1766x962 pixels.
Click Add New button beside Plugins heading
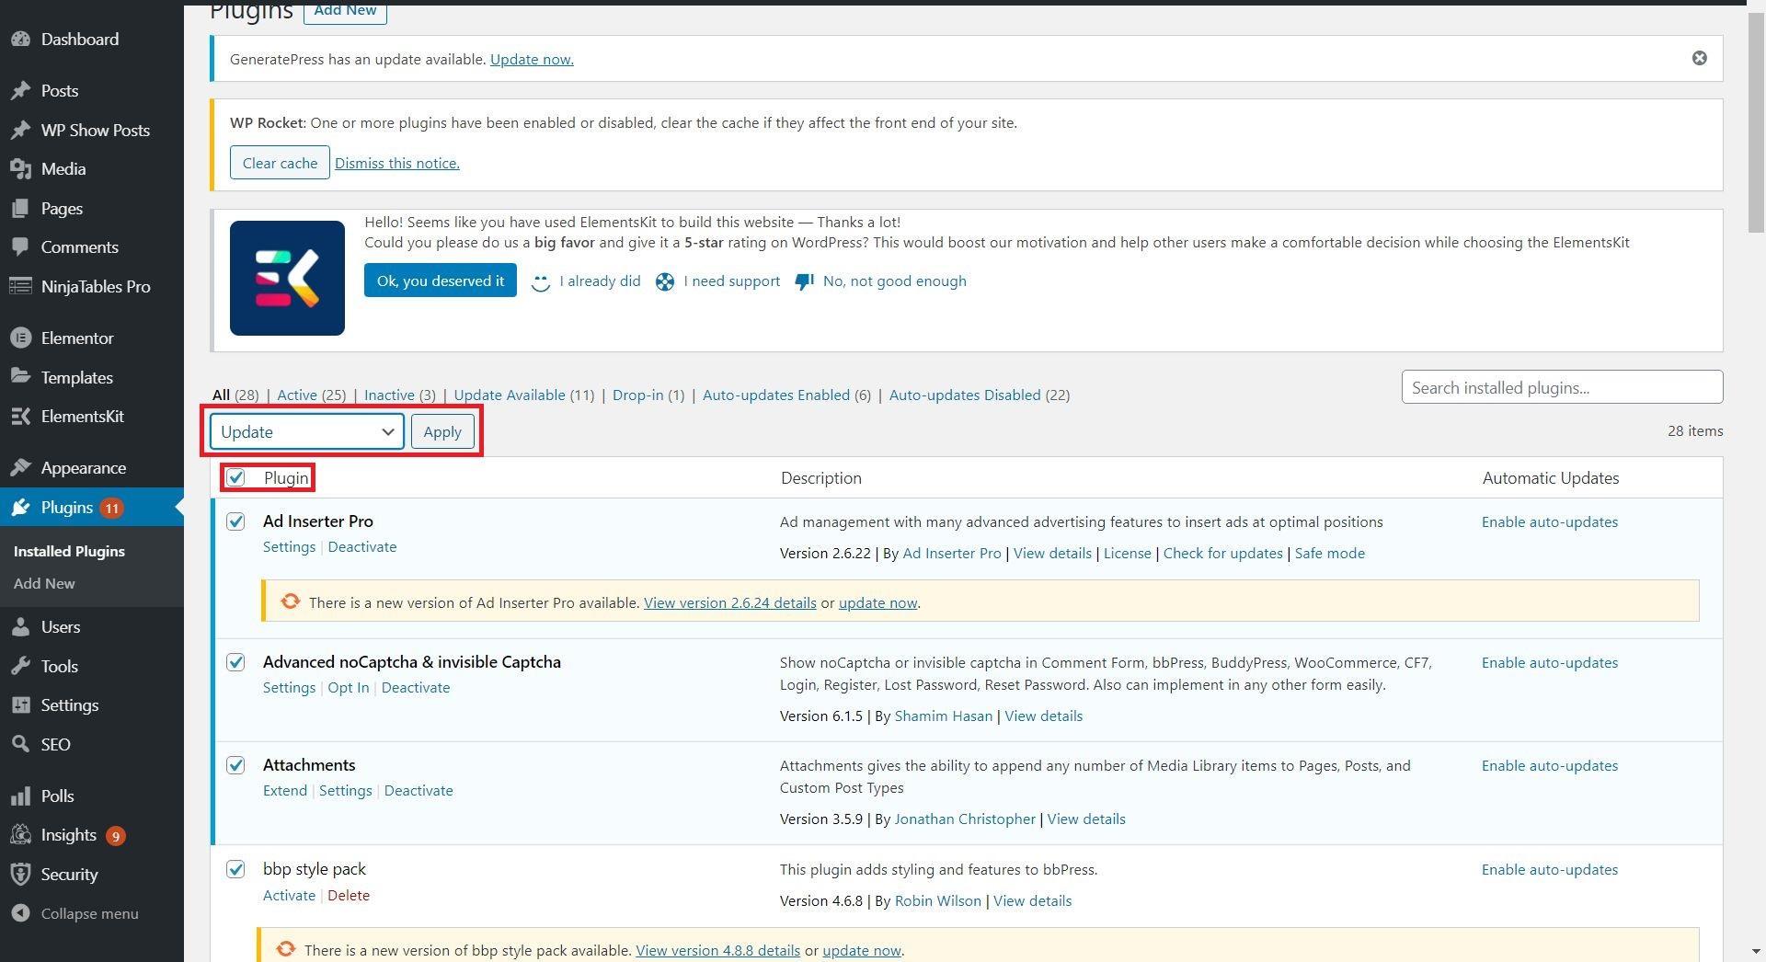(345, 12)
